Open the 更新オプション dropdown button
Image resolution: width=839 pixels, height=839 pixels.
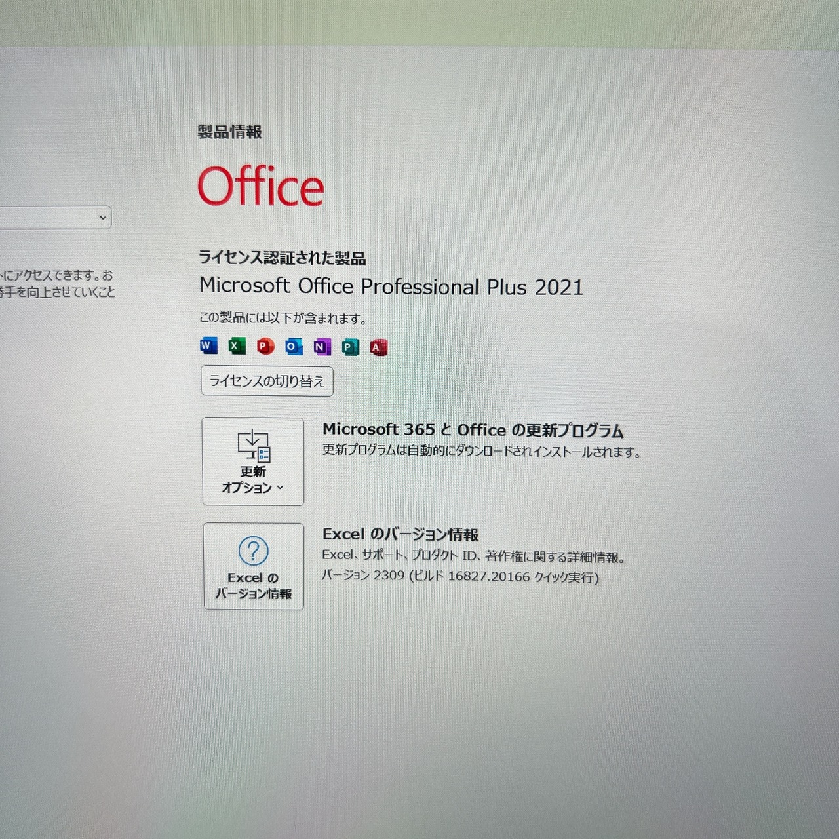[253, 461]
